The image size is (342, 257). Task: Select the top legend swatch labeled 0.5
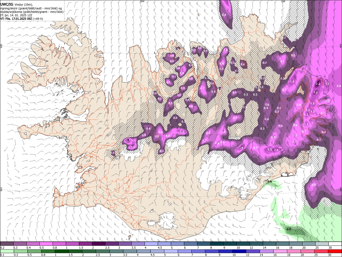[46, 244]
